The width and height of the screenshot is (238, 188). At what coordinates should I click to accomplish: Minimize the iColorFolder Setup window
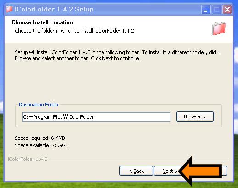206,10
